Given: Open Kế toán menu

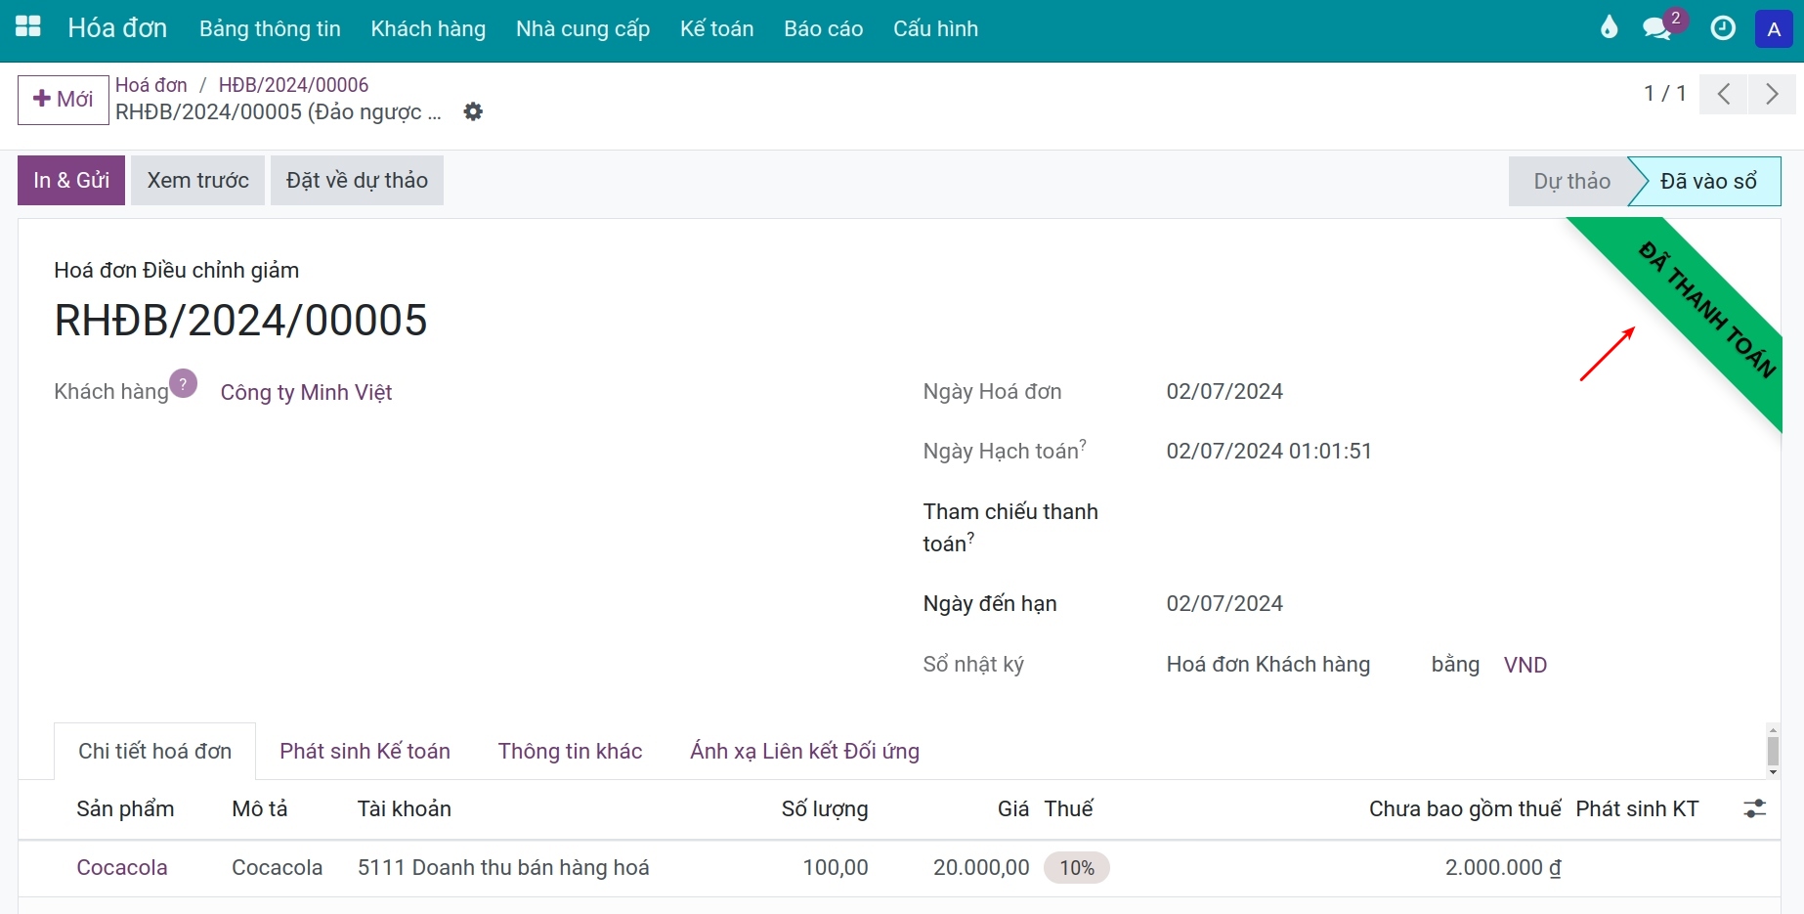Looking at the screenshot, I should [717, 29].
